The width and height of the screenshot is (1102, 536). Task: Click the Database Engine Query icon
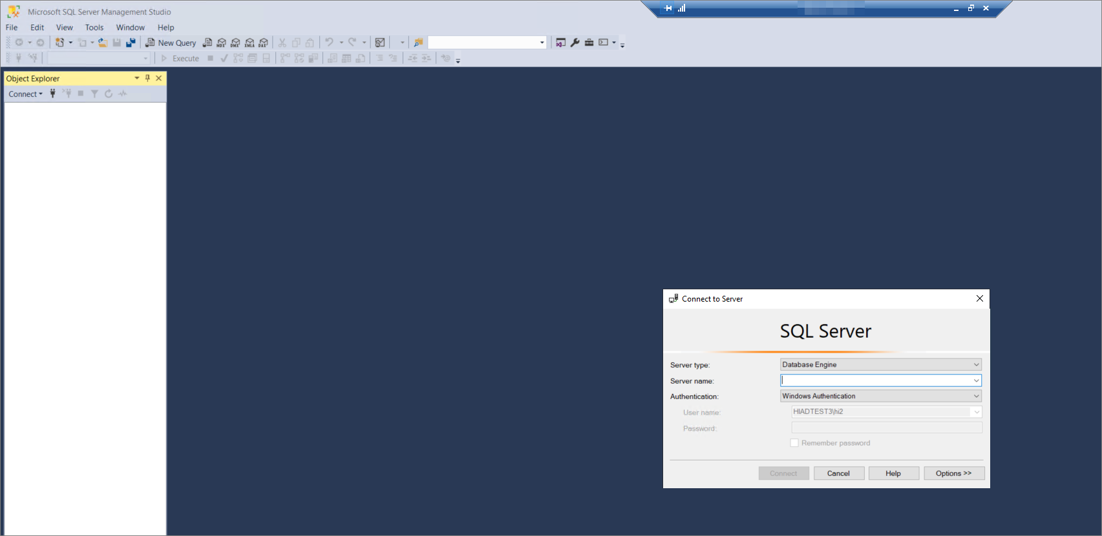207,43
